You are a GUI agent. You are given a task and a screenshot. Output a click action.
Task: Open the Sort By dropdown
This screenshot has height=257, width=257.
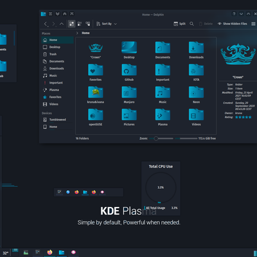(x=107, y=24)
